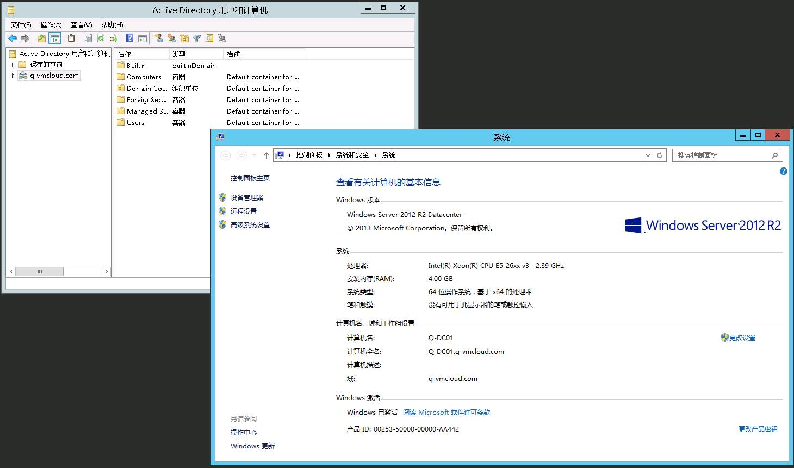794x468 pixels.
Task: Click the add to group icon
Action: click(222, 39)
